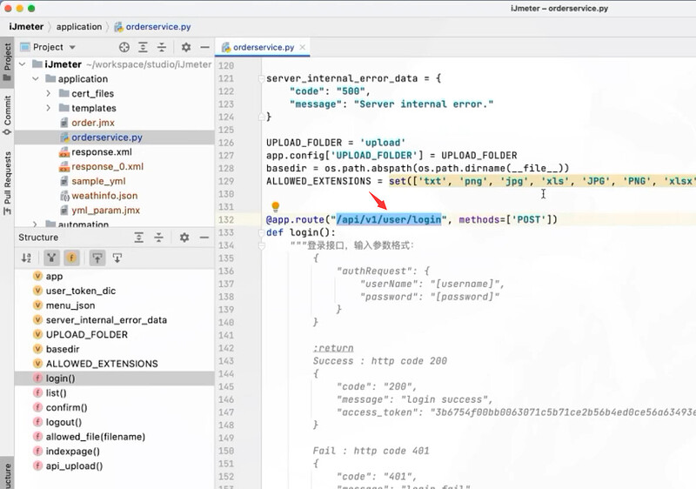696x489 pixels.
Task: Click the ALLOWED_EXTENSIONS assignment line in editor
Action: tap(481, 181)
